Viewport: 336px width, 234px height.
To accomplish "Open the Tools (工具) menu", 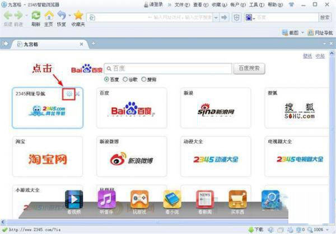I will [256, 4].
